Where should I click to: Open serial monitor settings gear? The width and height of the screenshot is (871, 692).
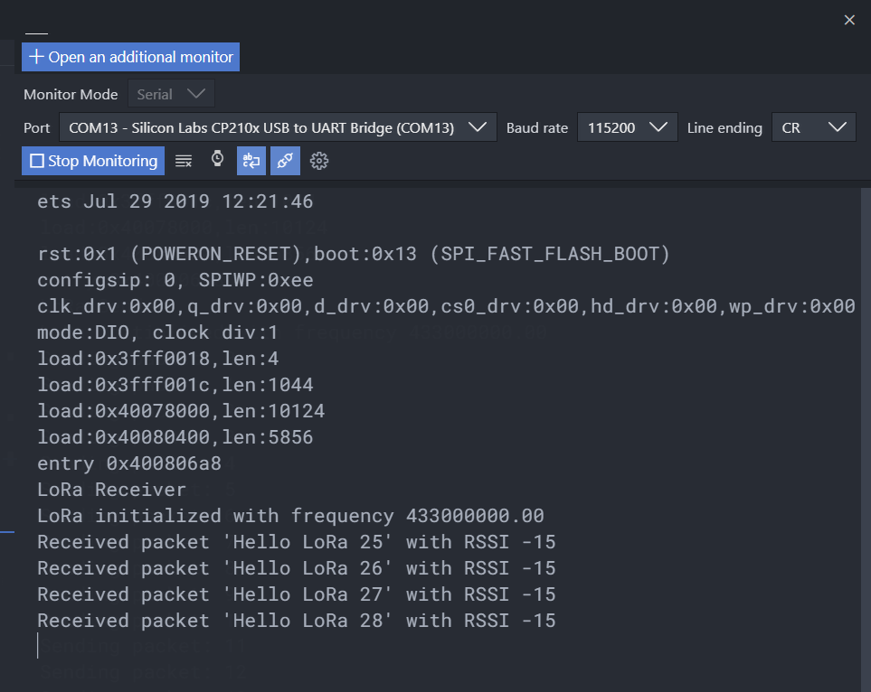coord(319,161)
